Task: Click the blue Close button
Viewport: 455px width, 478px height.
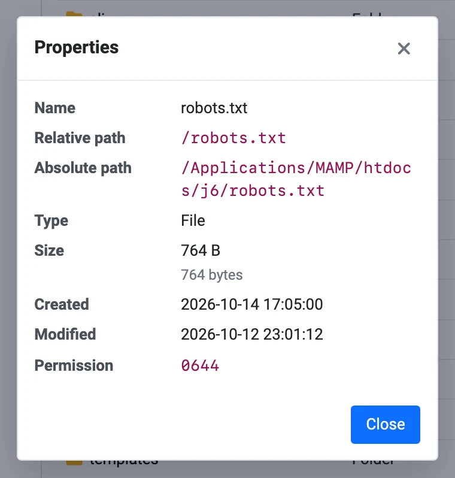Action: pyautogui.click(x=385, y=424)
